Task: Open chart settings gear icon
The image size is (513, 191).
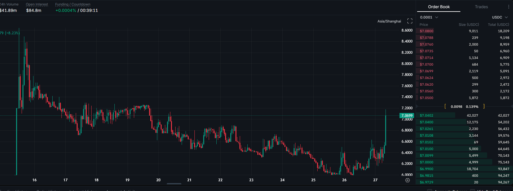Action: [x=408, y=180]
